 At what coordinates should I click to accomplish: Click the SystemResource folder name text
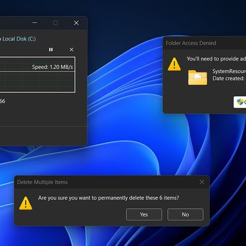[x=229, y=71]
